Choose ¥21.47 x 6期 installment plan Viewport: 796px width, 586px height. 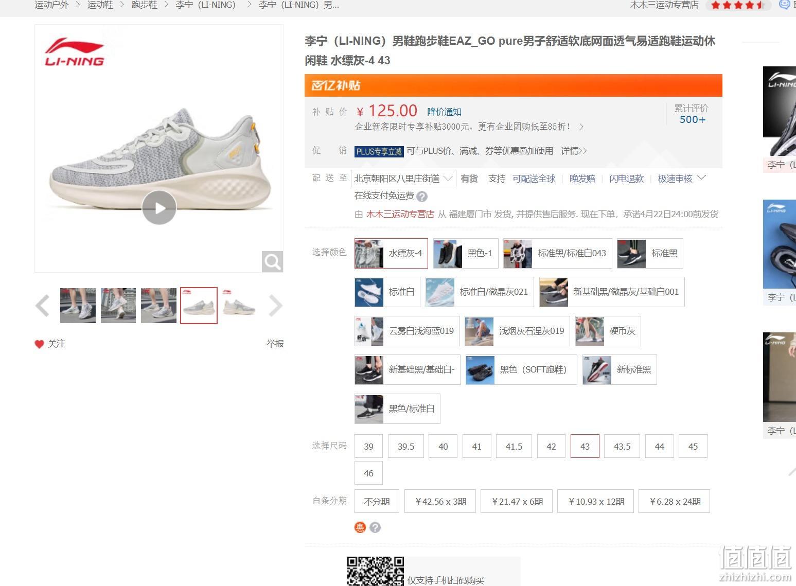[517, 501]
